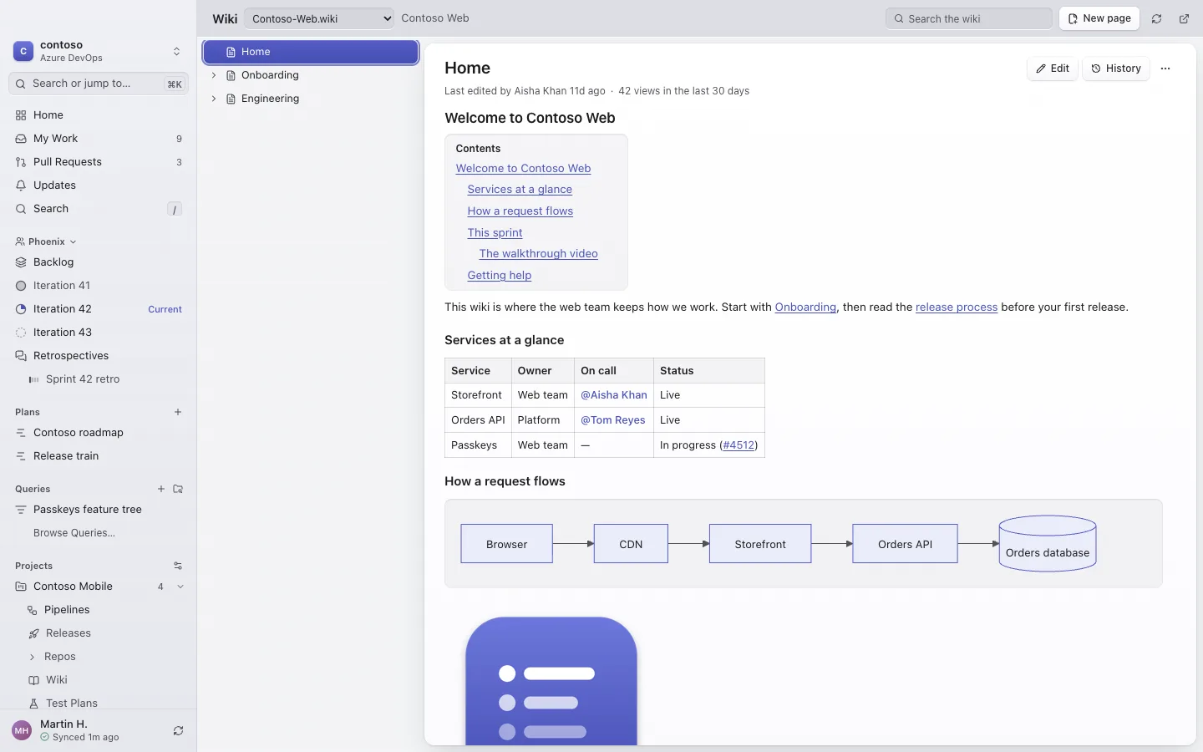Open wiki in external window icon
This screenshot has height=752, width=1203.
tap(1184, 18)
